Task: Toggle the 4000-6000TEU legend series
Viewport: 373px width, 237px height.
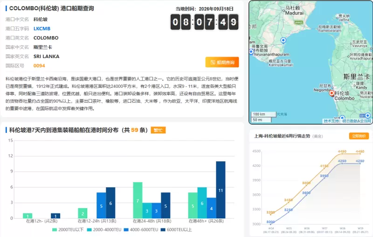Action: pos(141,230)
